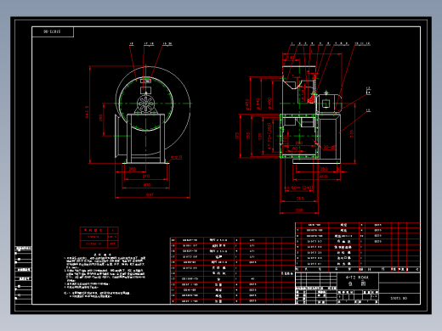The width and height of the screenshot is (442, 331).
Task: Select the 410 base length dimension
Action: pyautogui.click(x=323, y=177)
